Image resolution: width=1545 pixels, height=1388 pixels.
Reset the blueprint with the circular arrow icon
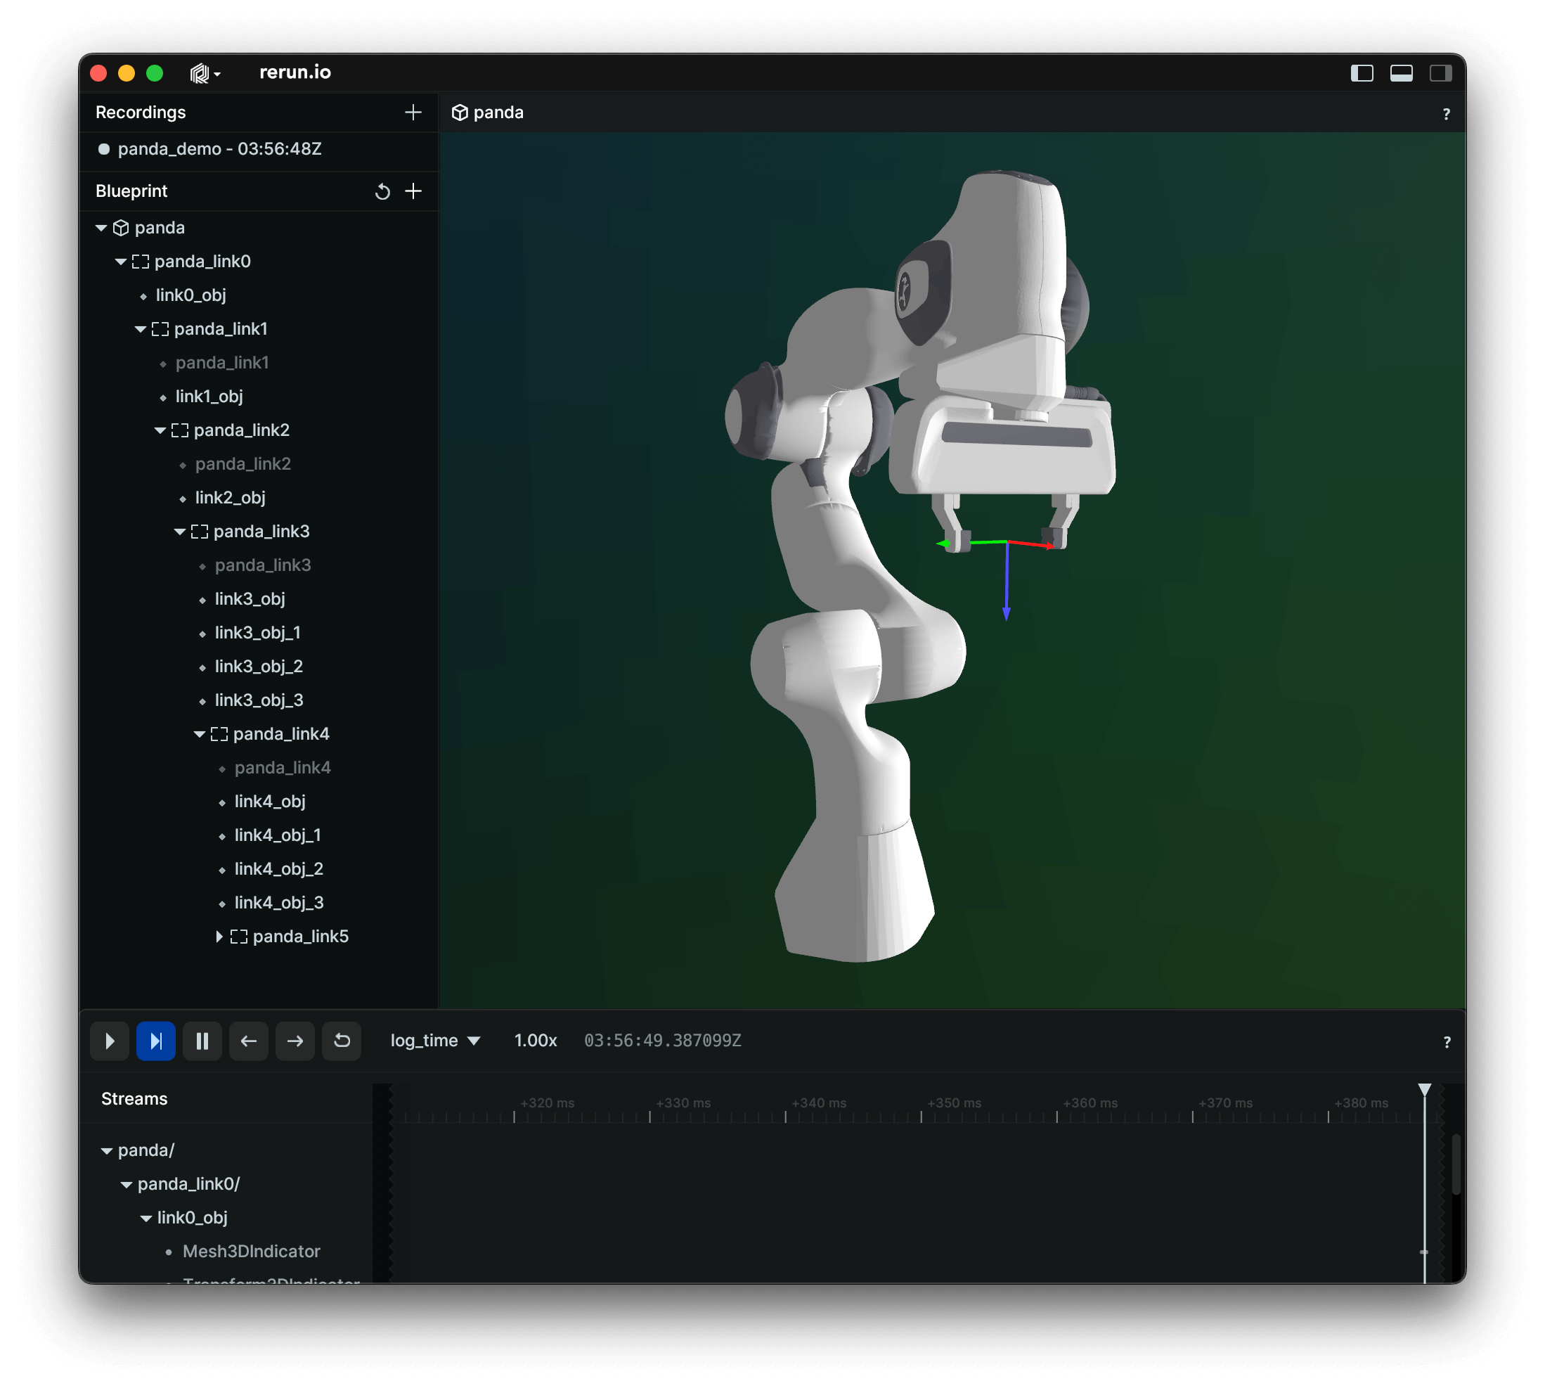tap(382, 191)
